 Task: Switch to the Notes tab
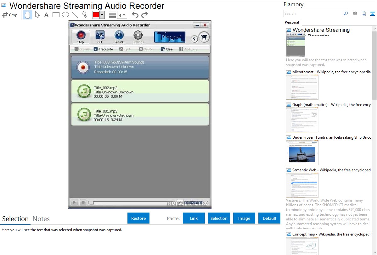(x=41, y=219)
